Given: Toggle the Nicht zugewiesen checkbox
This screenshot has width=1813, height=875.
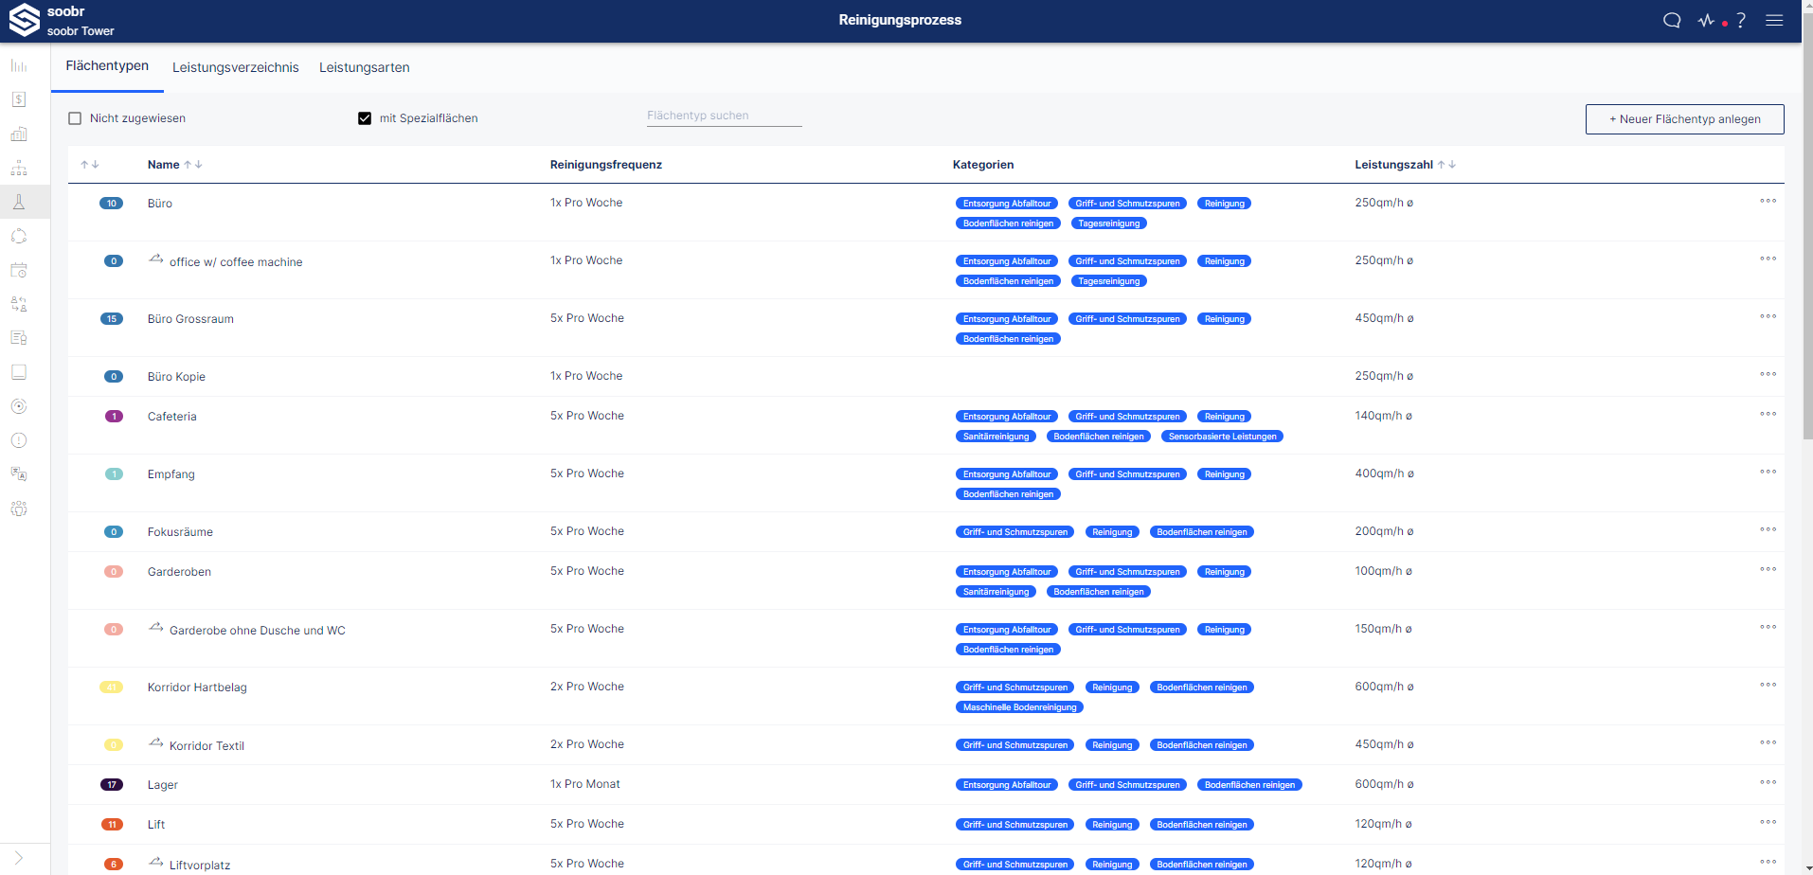Looking at the screenshot, I should [75, 118].
